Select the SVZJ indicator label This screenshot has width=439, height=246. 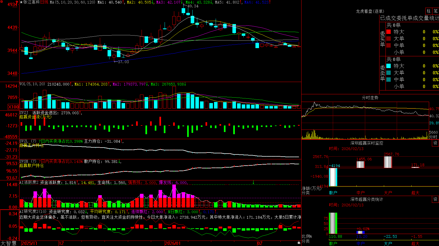tap(24, 113)
